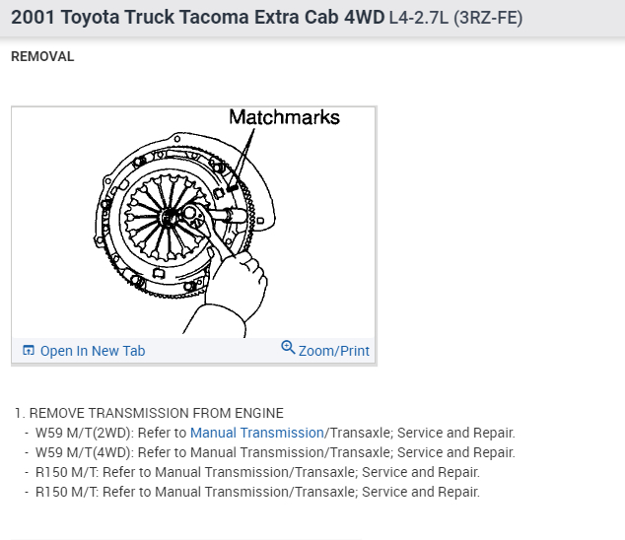Open the blue Manual Transmission link
The width and height of the screenshot is (625, 540).
[256, 433]
